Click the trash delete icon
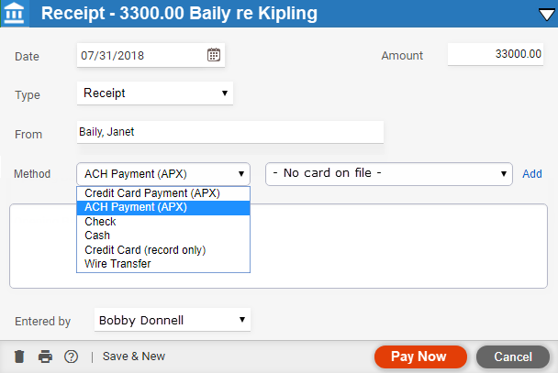Screen dimensions: 558x373 tap(19, 357)
